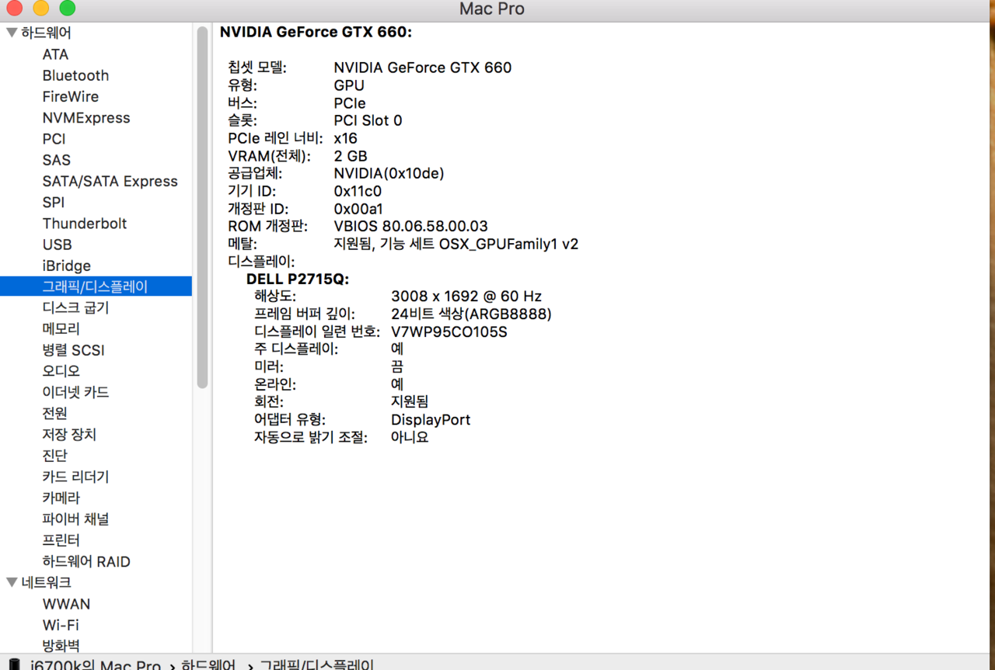Click the sidebar vertical scrollbar thumb
995x670 pixels.
(x=202, y=207)
